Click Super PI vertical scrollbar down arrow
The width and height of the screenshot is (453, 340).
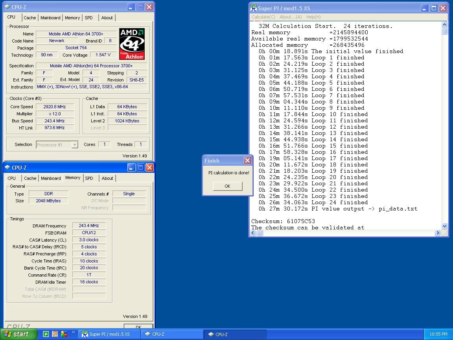(445, 226)
